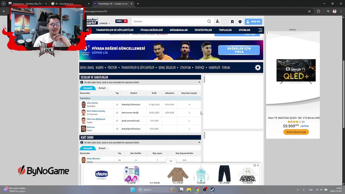The width and height of the screenshot is (345, 194).
Task: Open İrfan Can Eğribayat player link
Action: click(96, 119)
